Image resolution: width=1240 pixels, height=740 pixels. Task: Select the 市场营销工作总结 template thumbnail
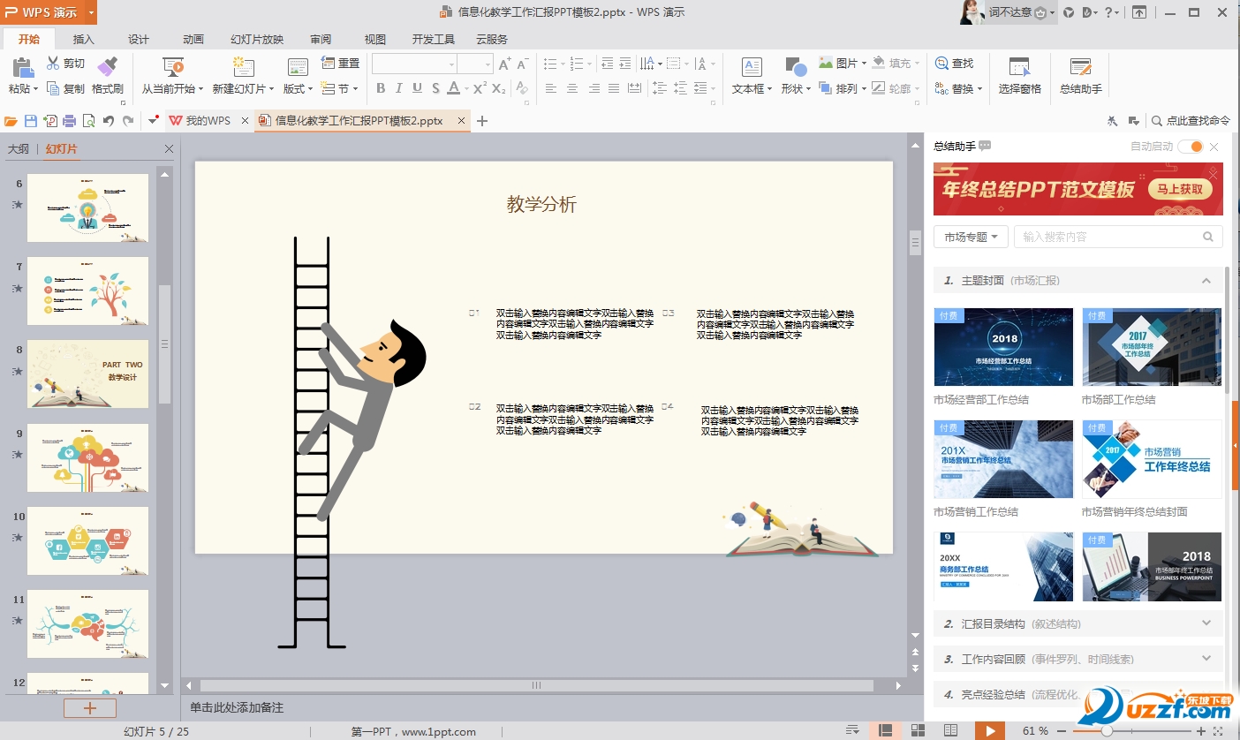[1003, 459]
